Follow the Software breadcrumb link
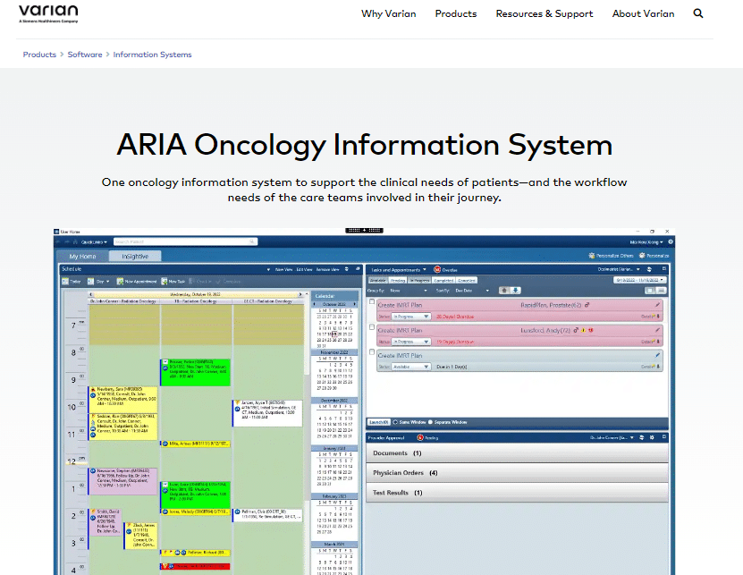Screen dimensions: 743x575 (85, 55)
